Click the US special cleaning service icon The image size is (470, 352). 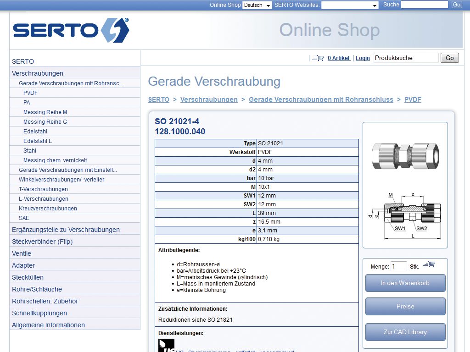tap(166, 346)
